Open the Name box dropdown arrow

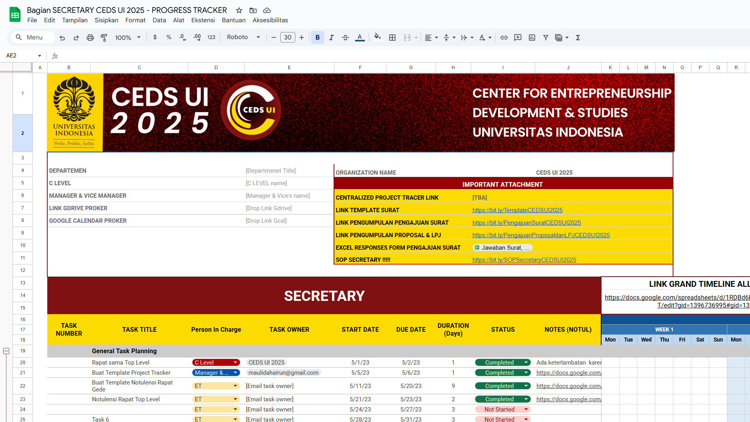coord(39,56)
